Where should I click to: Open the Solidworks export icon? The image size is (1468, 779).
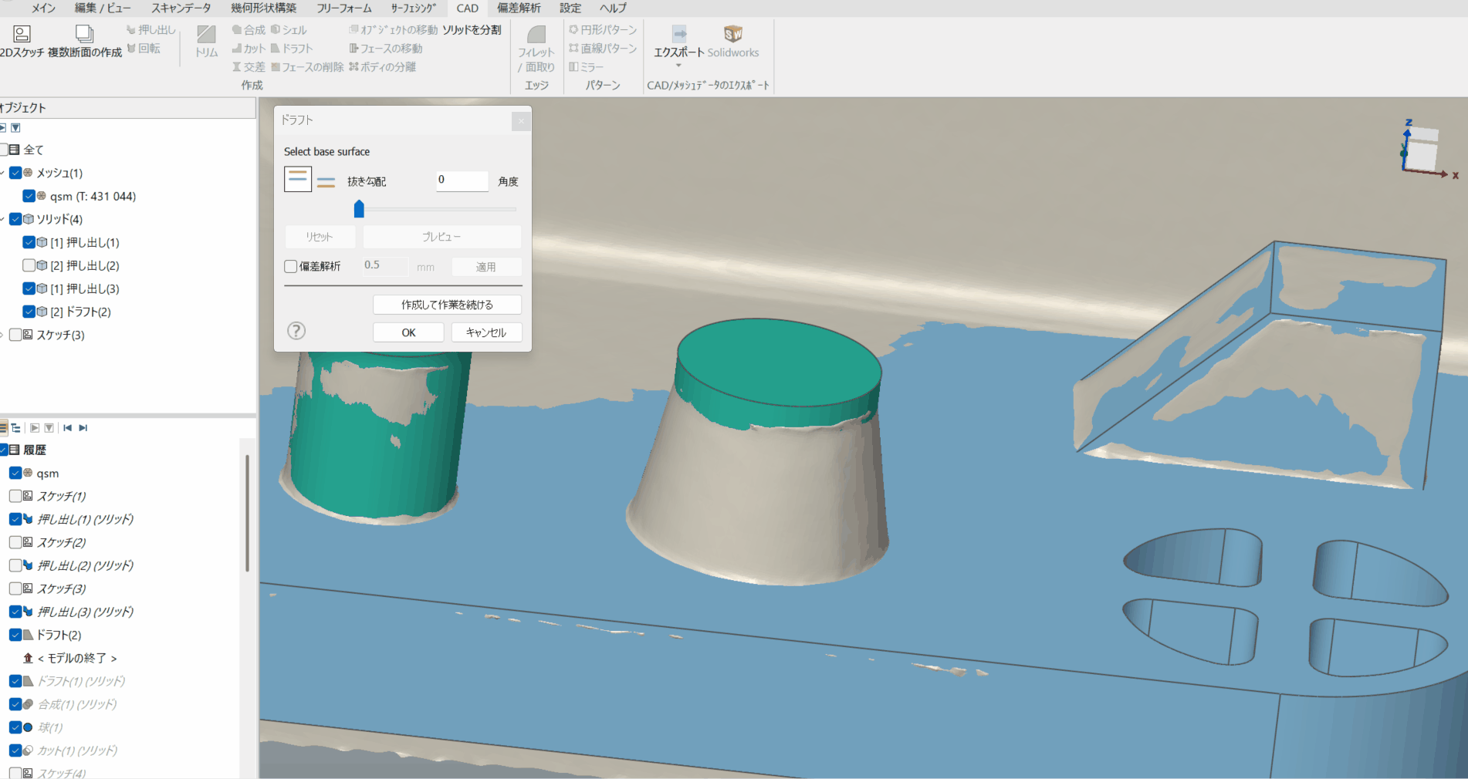point(732,34)
